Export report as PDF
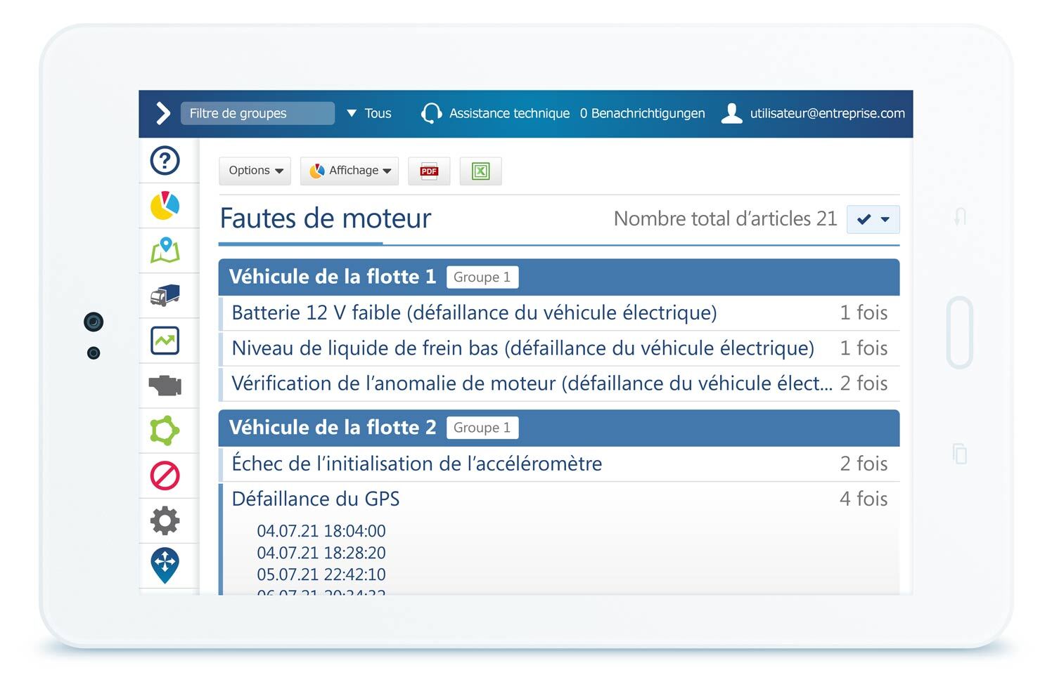 coord(429,171)
